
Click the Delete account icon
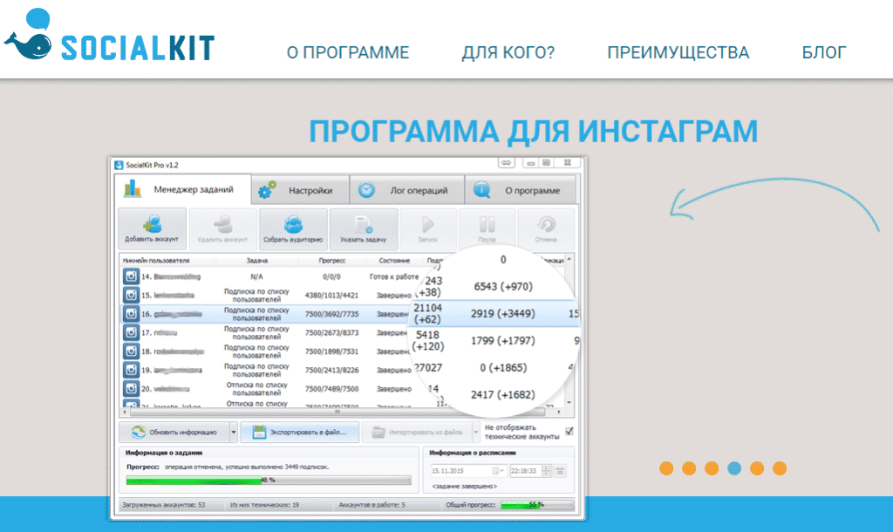coord(222,223)
